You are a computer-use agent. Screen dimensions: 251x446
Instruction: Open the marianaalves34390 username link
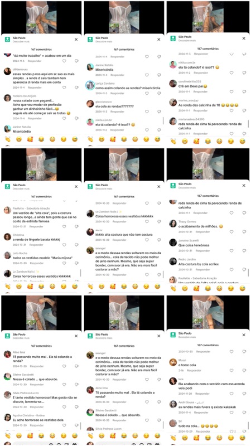(x=191, y=119)
